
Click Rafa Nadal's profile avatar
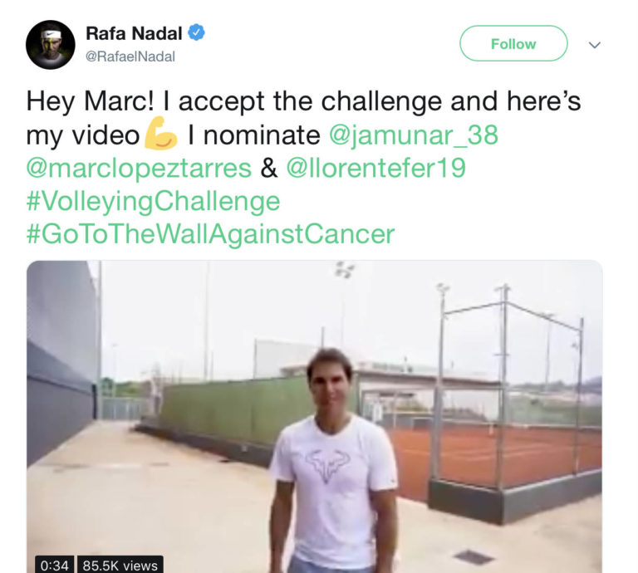[x=51, y=45]
